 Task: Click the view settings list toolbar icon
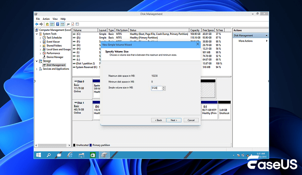pos(77,24)
